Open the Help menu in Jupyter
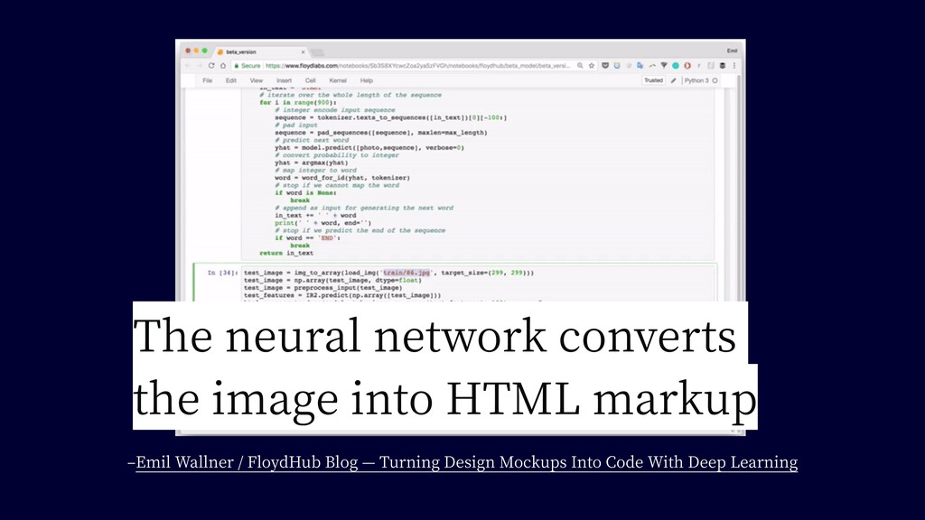 [x=367, y=80]
